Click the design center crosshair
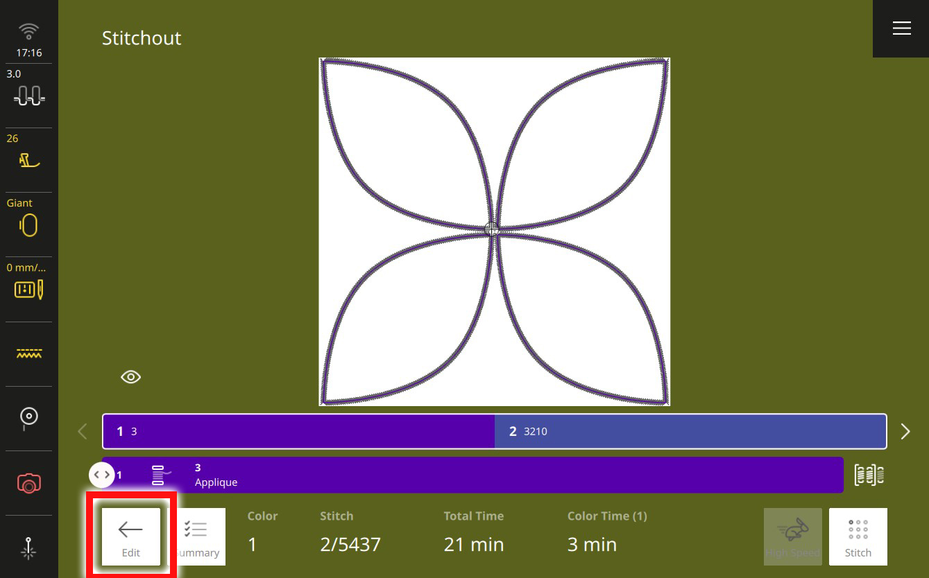This screenshot has height=578, width=929. pos(492,229)
